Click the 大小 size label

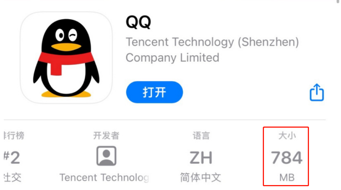click(x=287, y=136)
